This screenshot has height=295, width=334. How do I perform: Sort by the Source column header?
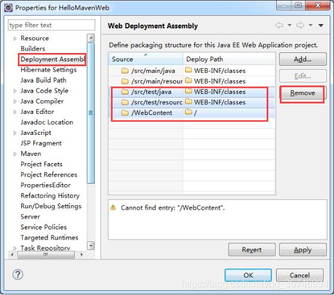[x=146, y=59]
